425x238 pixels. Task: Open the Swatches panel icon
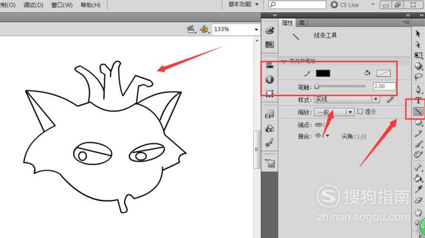pyautogui.click(x=270, y=44)
